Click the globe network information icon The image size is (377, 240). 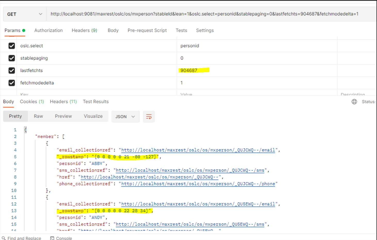(x=354, y=102)
